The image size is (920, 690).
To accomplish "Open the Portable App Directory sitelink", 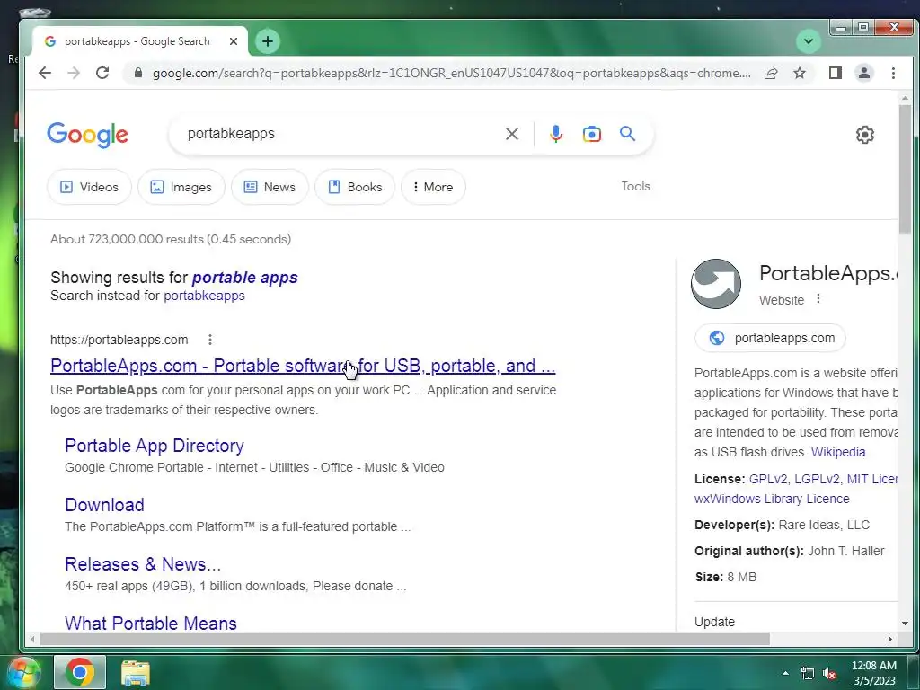I will click(155, 446).
